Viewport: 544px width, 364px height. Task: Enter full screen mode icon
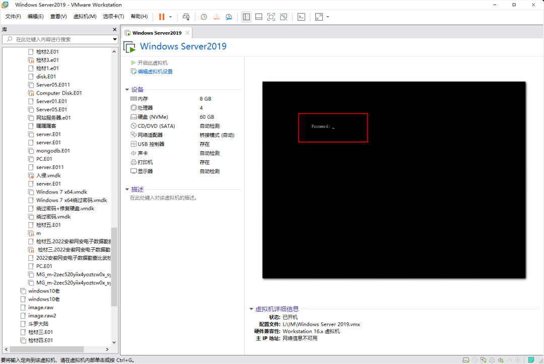271,17
